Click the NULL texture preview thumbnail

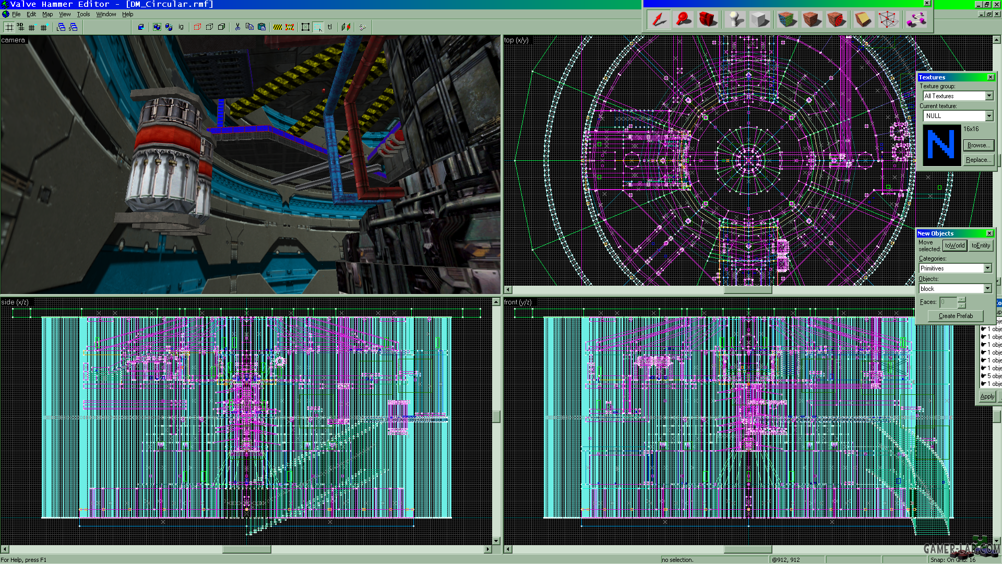coord(941,145)
